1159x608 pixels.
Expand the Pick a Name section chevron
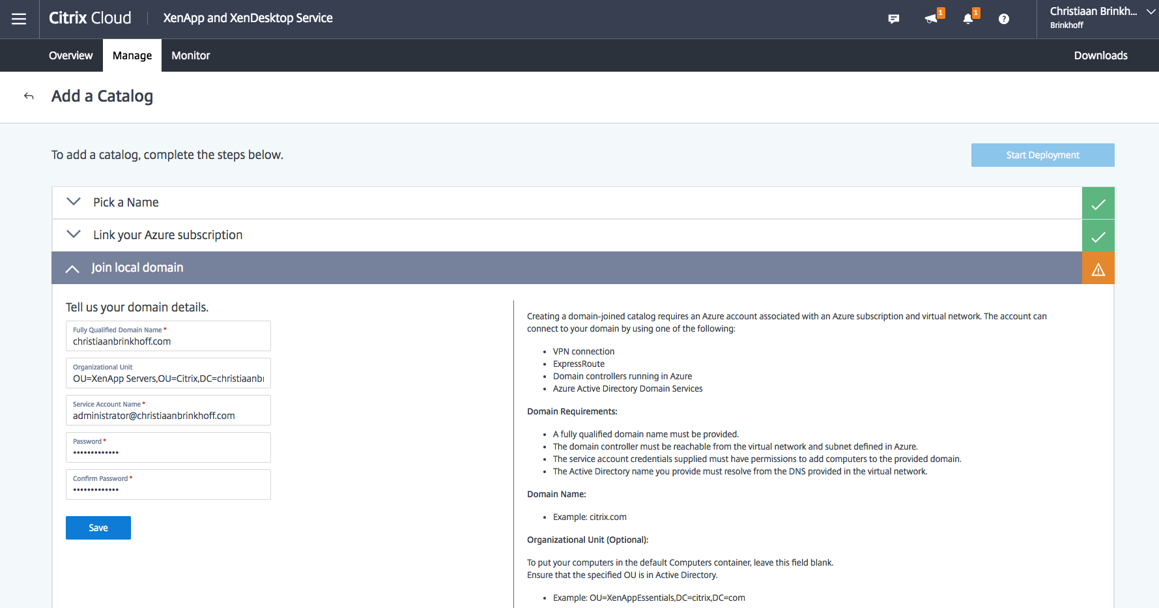point(74,201)
